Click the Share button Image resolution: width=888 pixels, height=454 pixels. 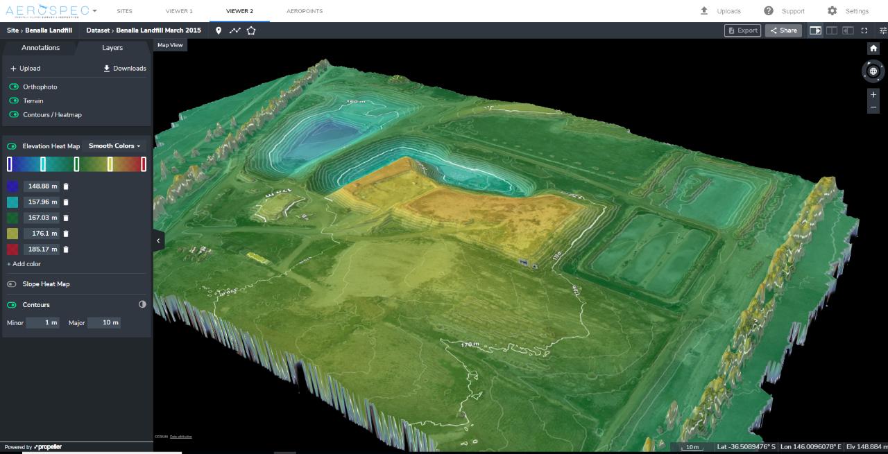(x=783, y=30)
